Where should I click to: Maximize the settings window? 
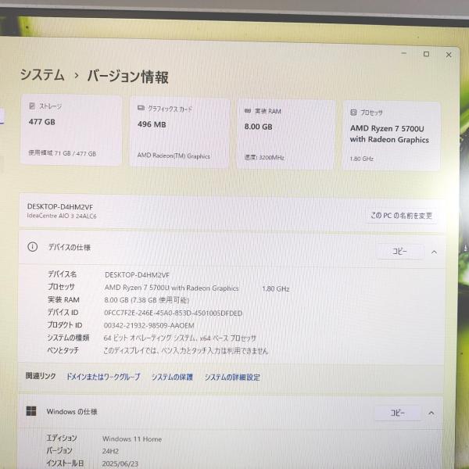pos(426,54)
